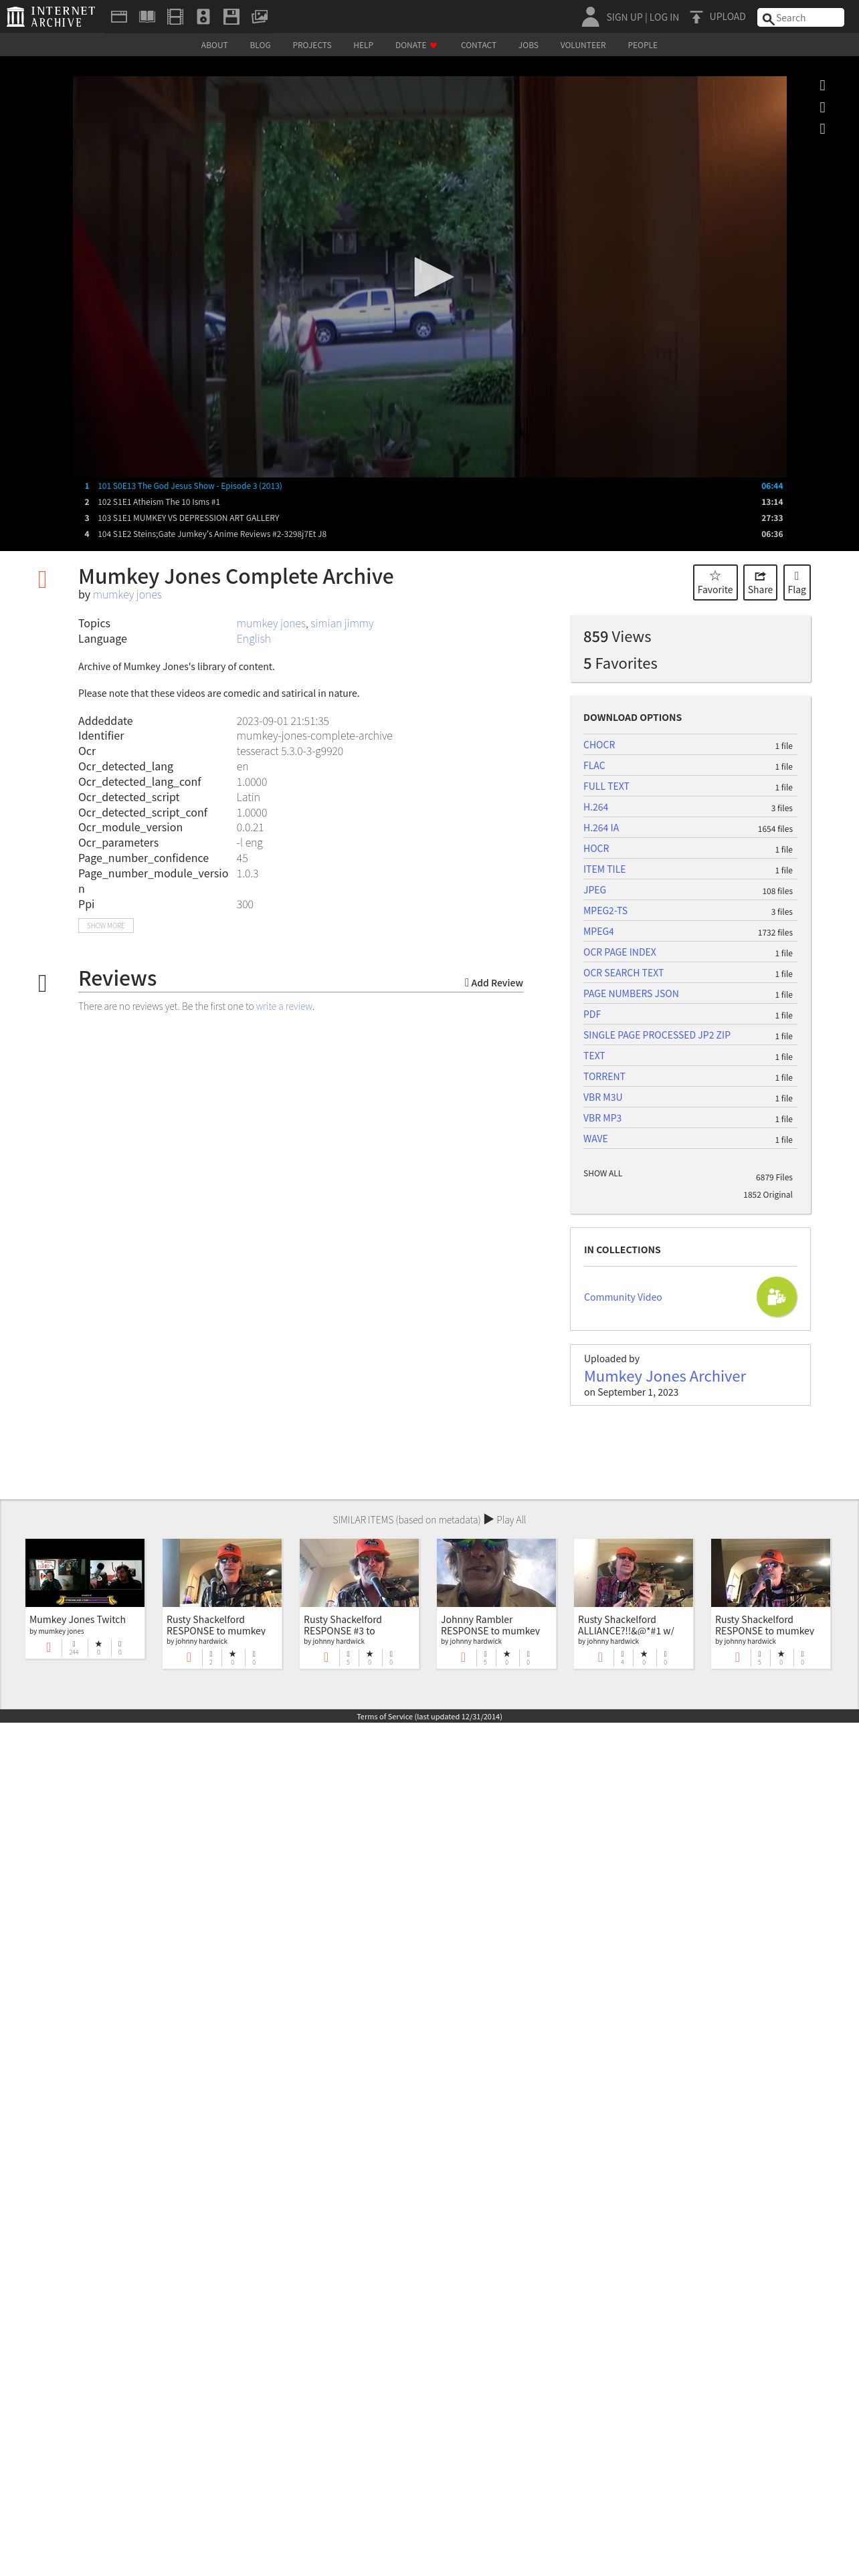Click the user avatar icon
Screen dimensions: 859x2576
coord(590,16)
